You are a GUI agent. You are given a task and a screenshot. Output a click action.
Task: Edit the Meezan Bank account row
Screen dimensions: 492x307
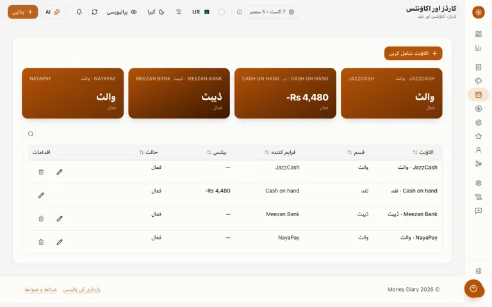click(60, 219)
